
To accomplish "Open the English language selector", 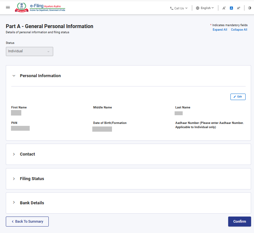I will click(x=205, y=8).
